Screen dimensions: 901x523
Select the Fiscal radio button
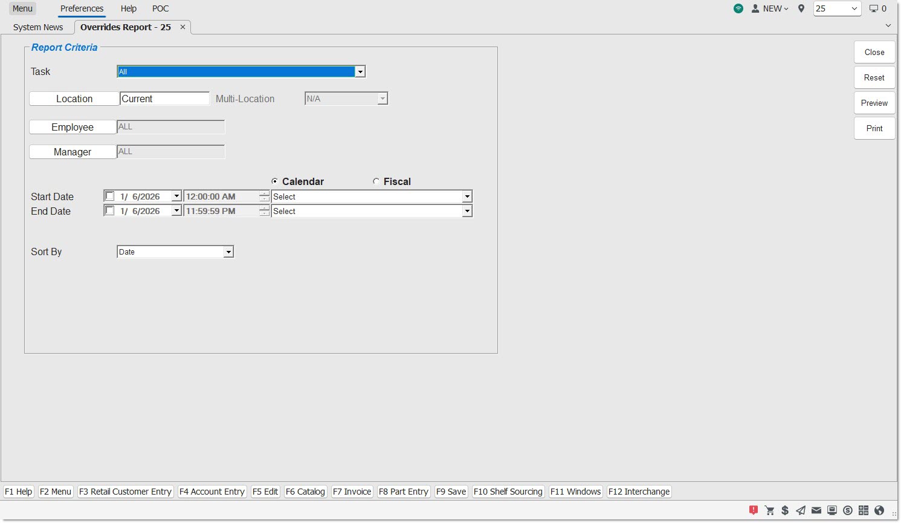376,181
